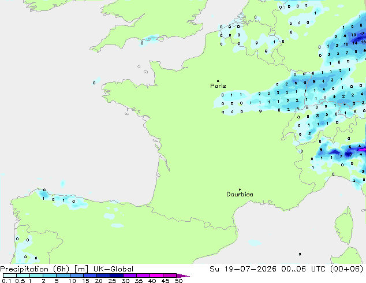The height and width of the screenshot is (283, 366).
Task: Select the 0.5–1 legend color swatch
Action: click(23, 275)
